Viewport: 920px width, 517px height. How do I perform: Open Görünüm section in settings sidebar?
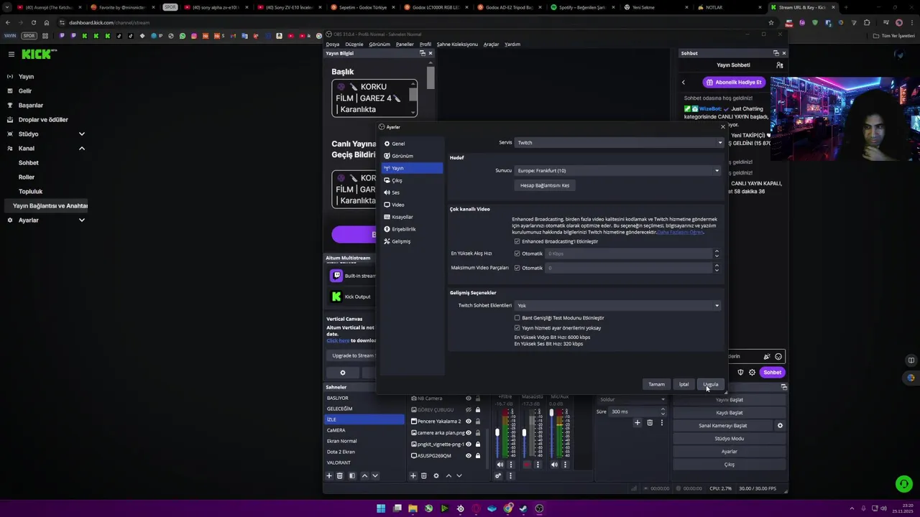pyautogui.click(x=412, y=156)
